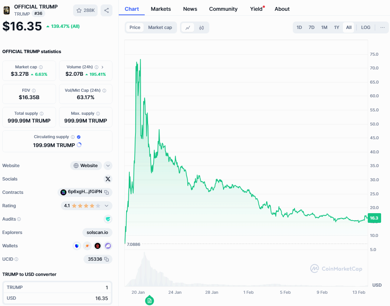Open the Markets tab
The width and height of the screenshot is (390, 306).
161,9
